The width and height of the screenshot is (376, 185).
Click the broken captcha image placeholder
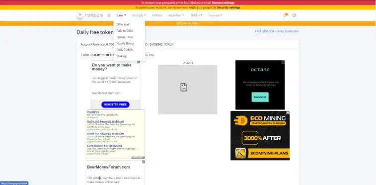coord(188,90)
